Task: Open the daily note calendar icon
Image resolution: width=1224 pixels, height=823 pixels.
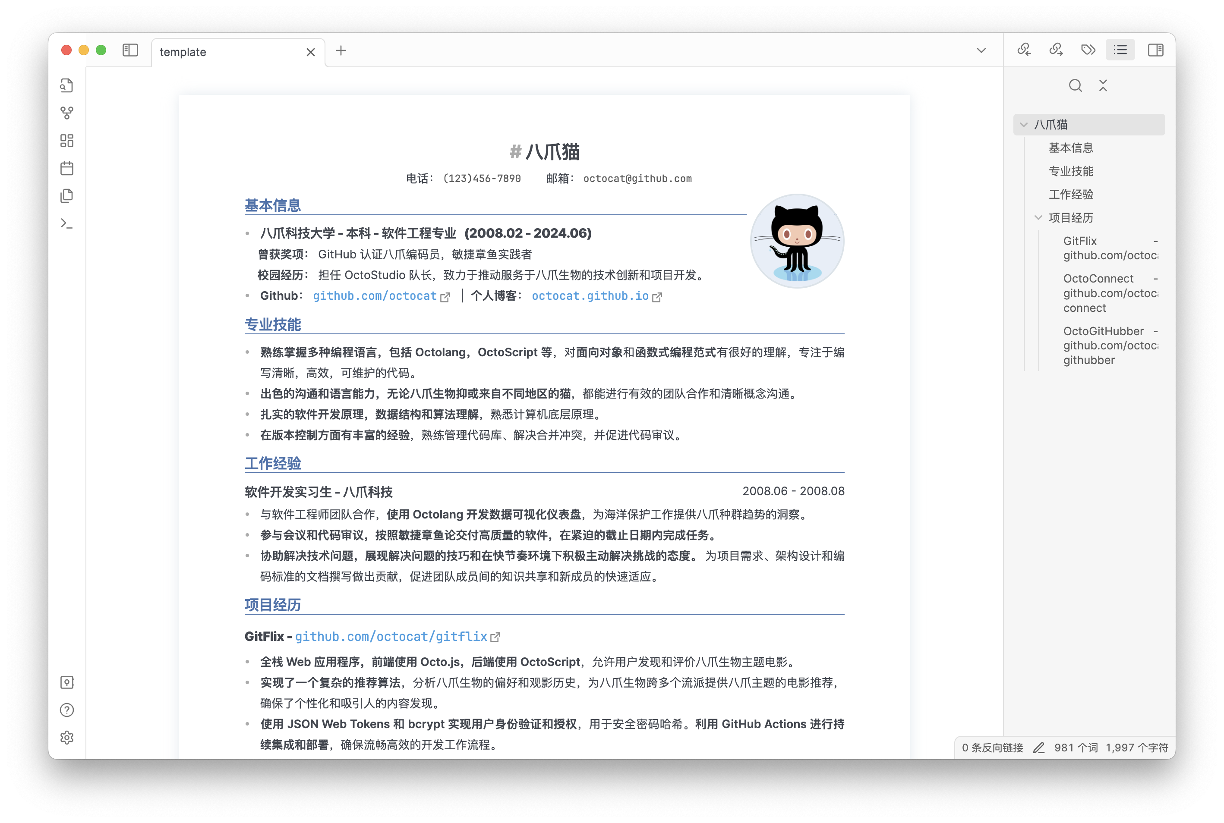Action: click(67, 168)
